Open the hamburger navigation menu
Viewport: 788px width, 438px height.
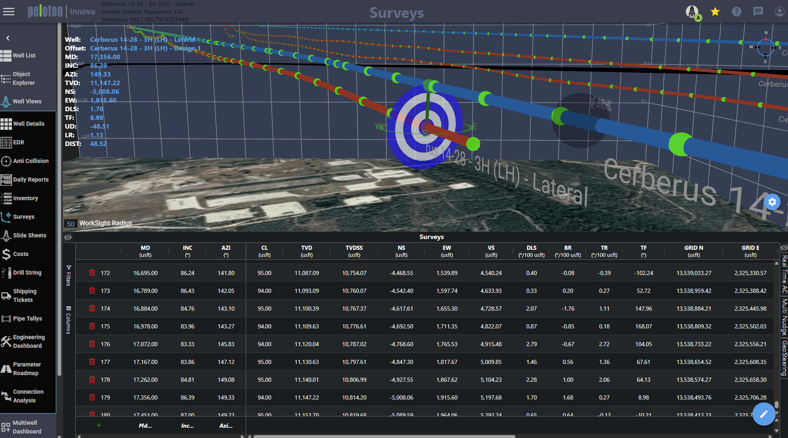click(x=9, y=11)
